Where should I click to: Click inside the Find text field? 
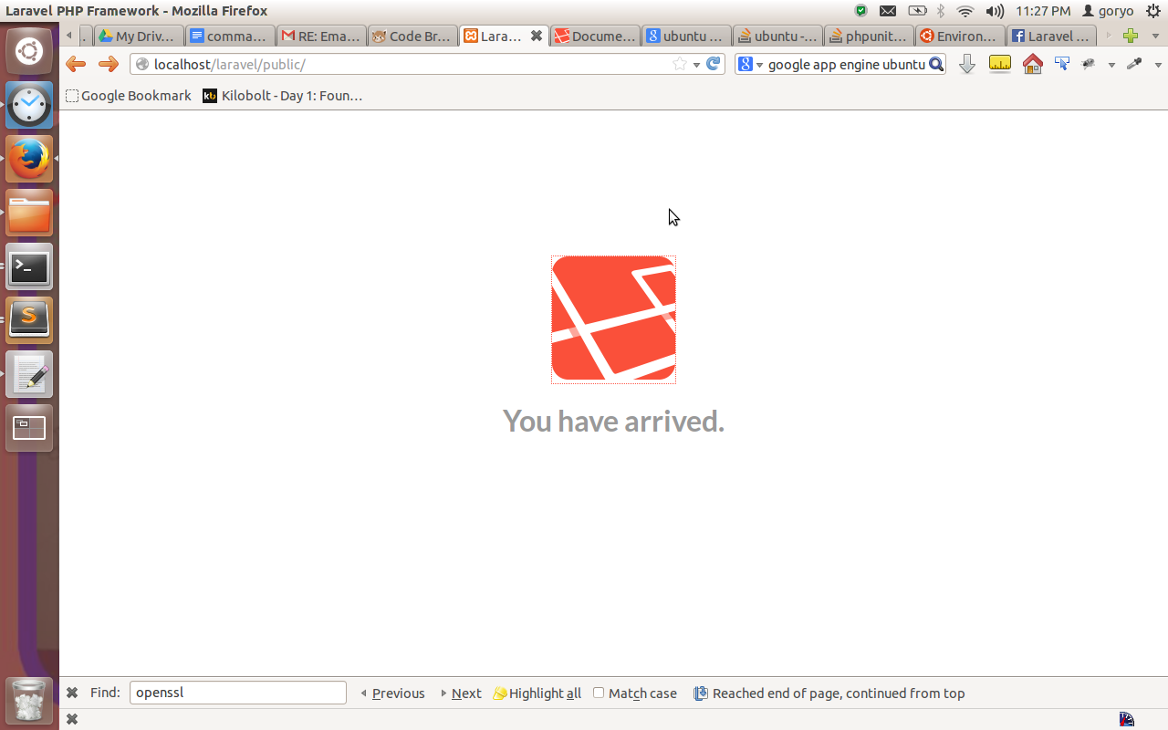coord(237,693)
